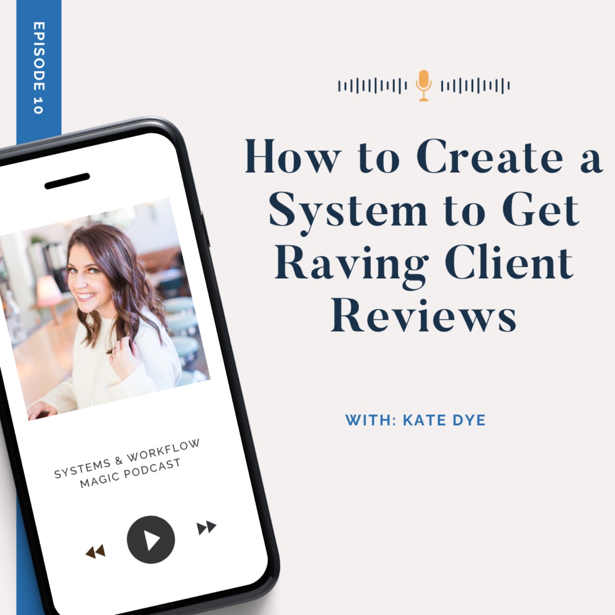The height and width of the screenshot is (615, 615).
Task: Select the host photo on phone
Action: pos(105,309)
